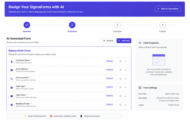
Task: Go to the completed Generate step circle
Action: [27, 25]
